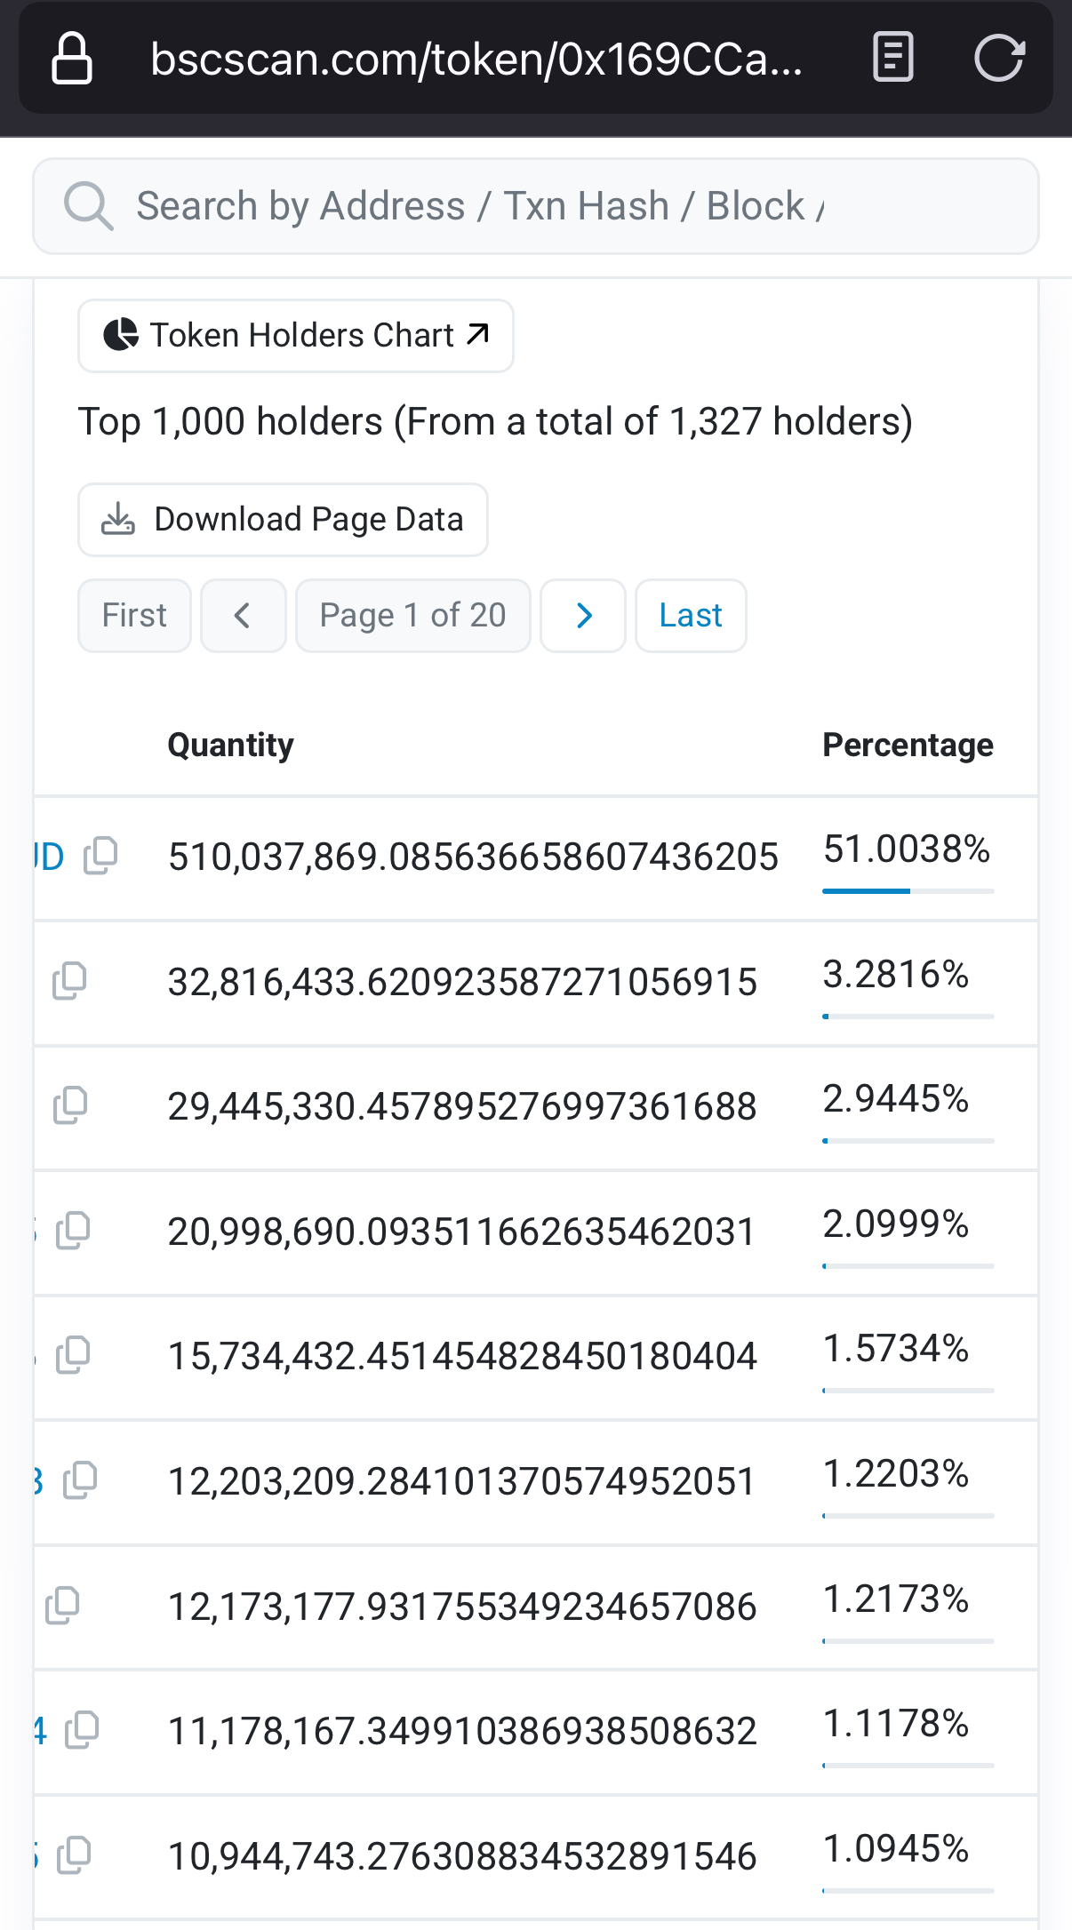The width and height of the screenshot is (1072, 1930).
Task: Open reader mode icon in address bar
Action: tap(892, 59)
